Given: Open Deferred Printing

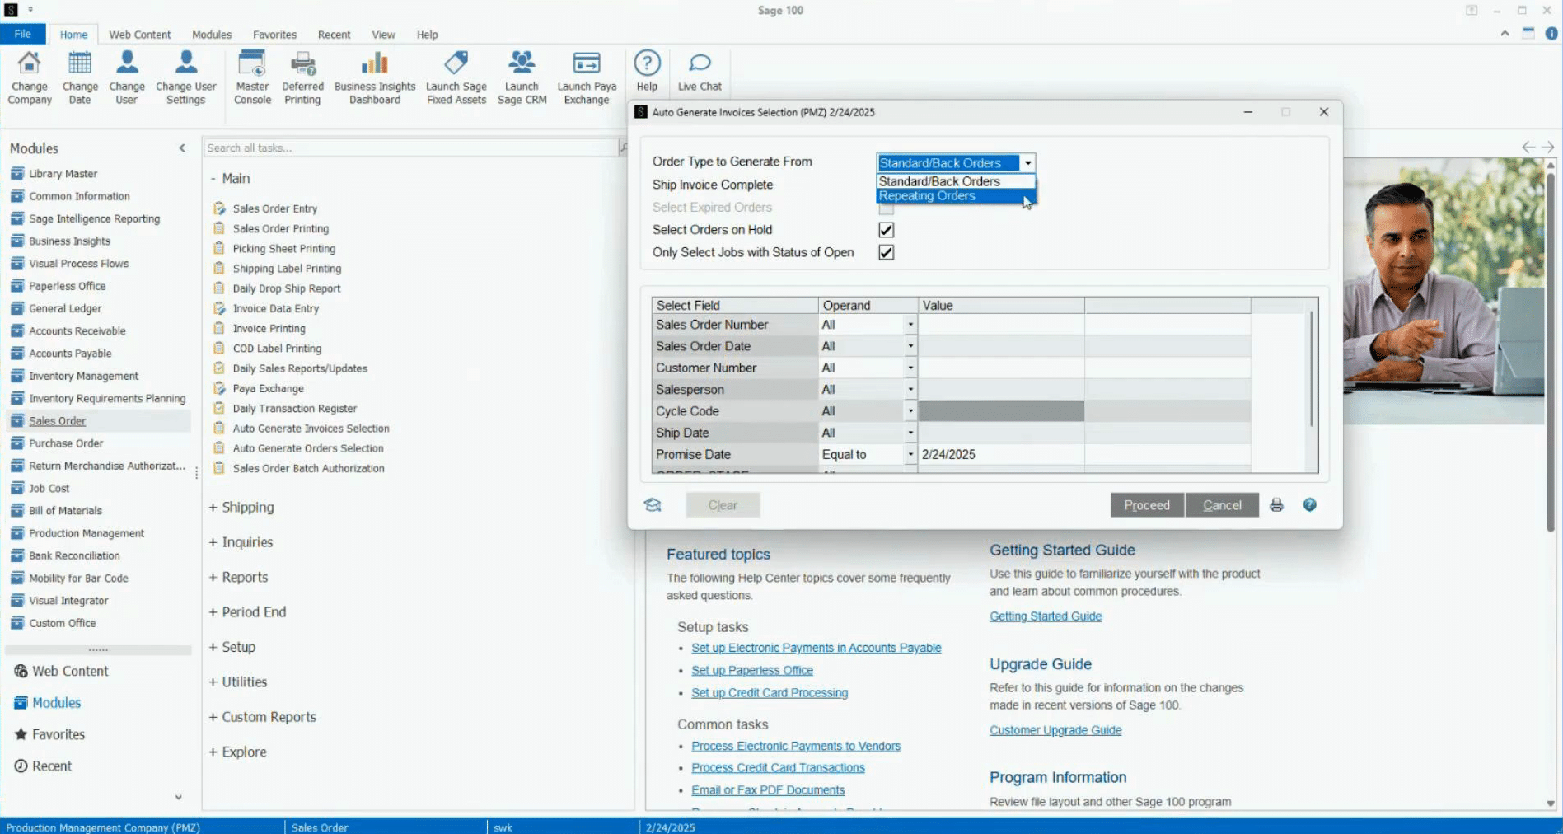Looking at the screenshot, I should coord(302,76).
